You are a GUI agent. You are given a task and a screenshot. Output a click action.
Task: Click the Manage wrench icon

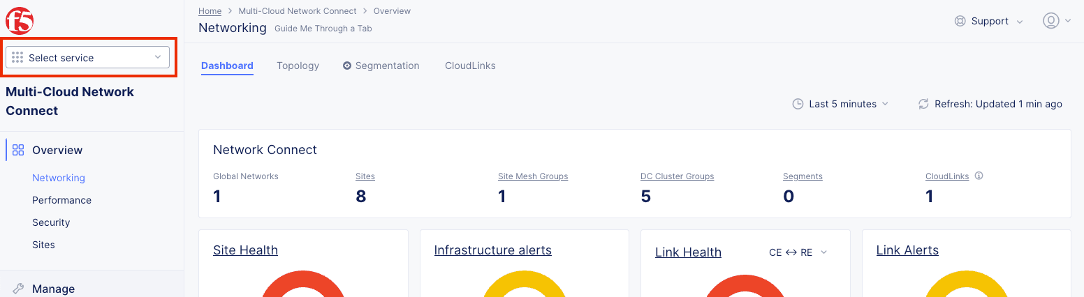[19, 289]
